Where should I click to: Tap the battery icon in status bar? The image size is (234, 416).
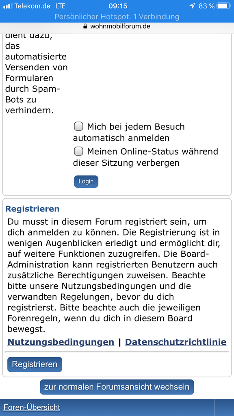(x=224, y=6)
